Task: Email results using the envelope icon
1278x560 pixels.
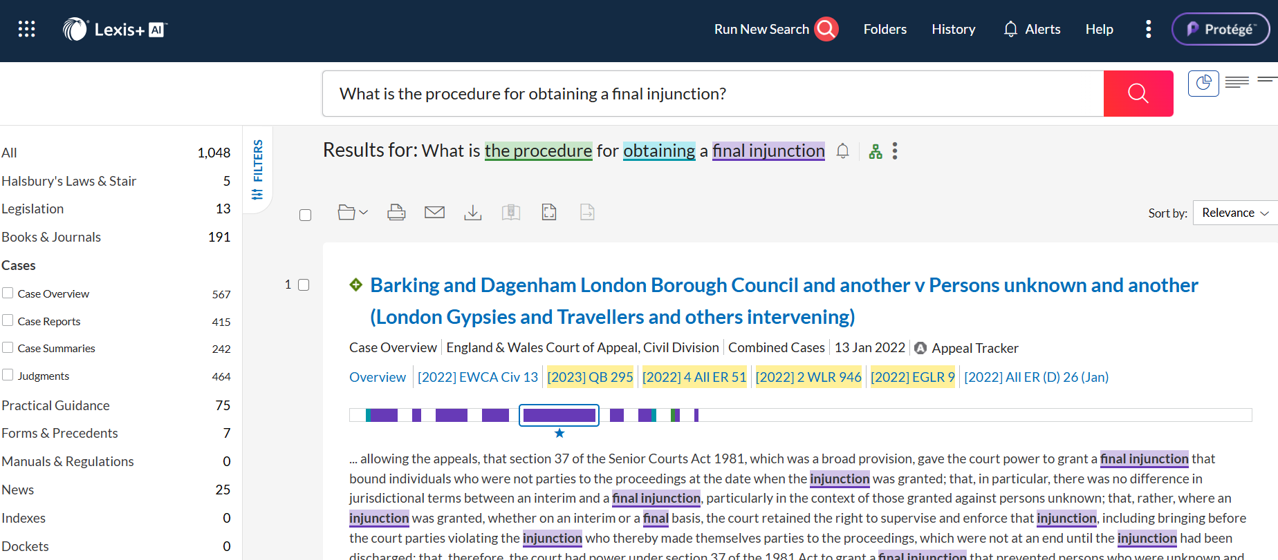Action: click(x=434, y=213)
